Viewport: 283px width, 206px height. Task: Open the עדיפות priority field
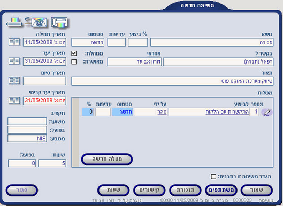117,43
